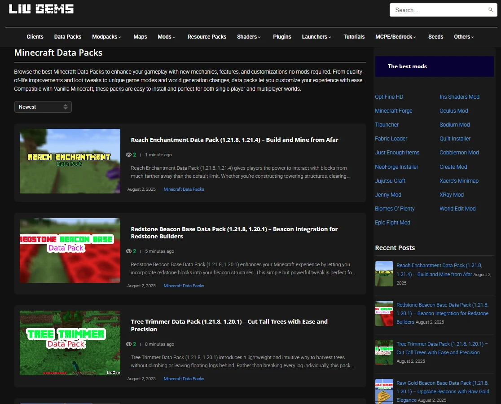Click the search magnifier icon
501x404 pixels.
click(x=491, y=9)
